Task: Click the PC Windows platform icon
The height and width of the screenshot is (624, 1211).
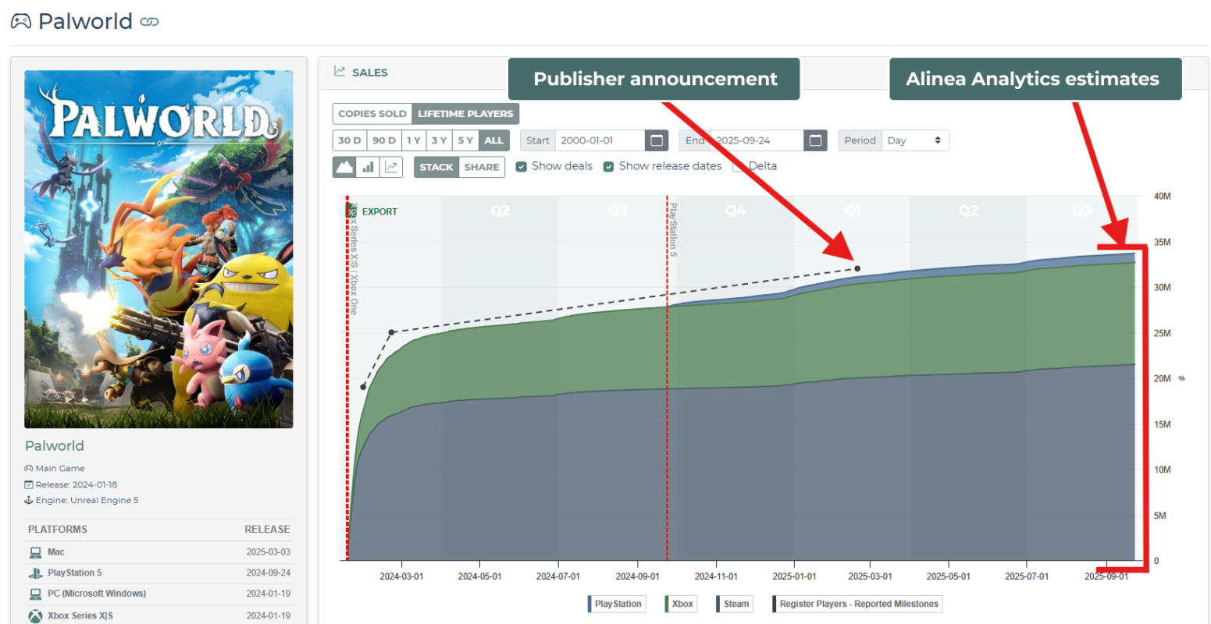Action: (35, 594)
